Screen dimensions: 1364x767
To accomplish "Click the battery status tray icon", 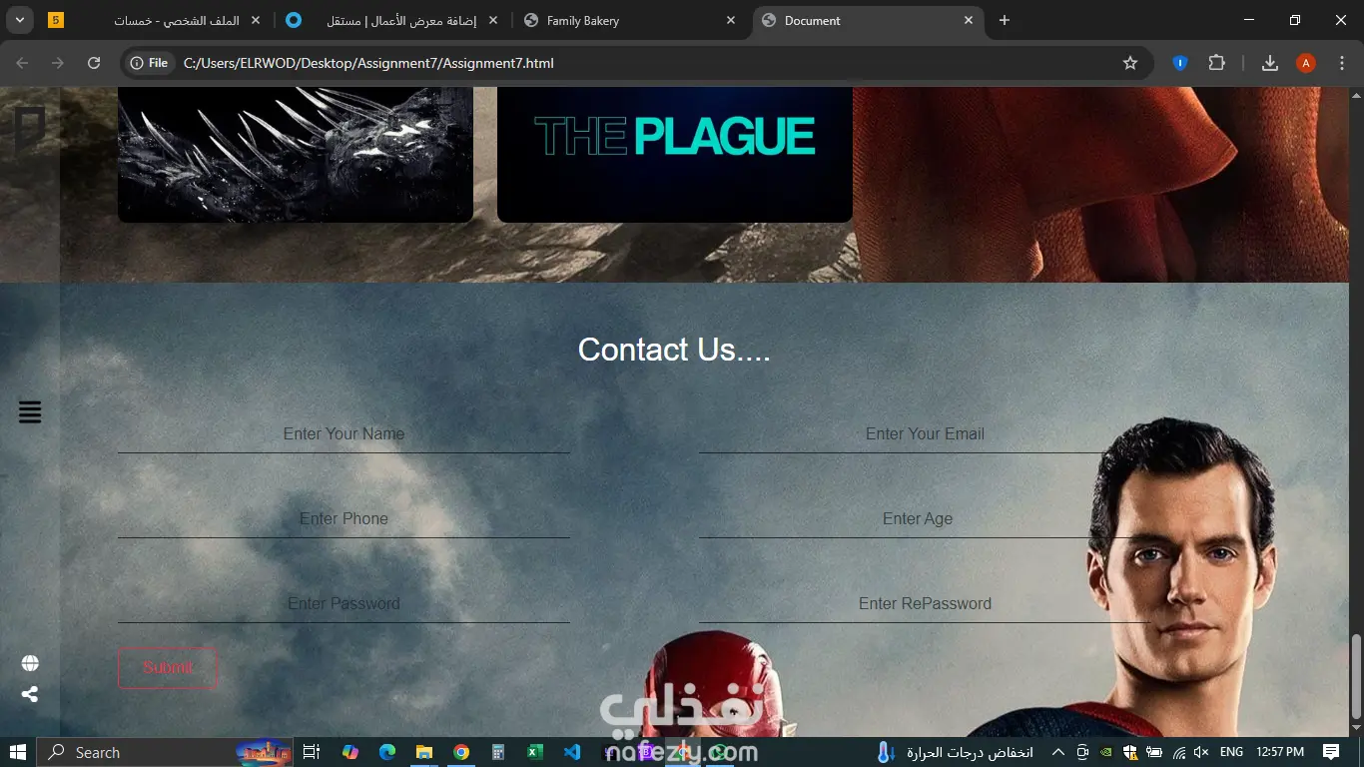I will pos(1153,752).
